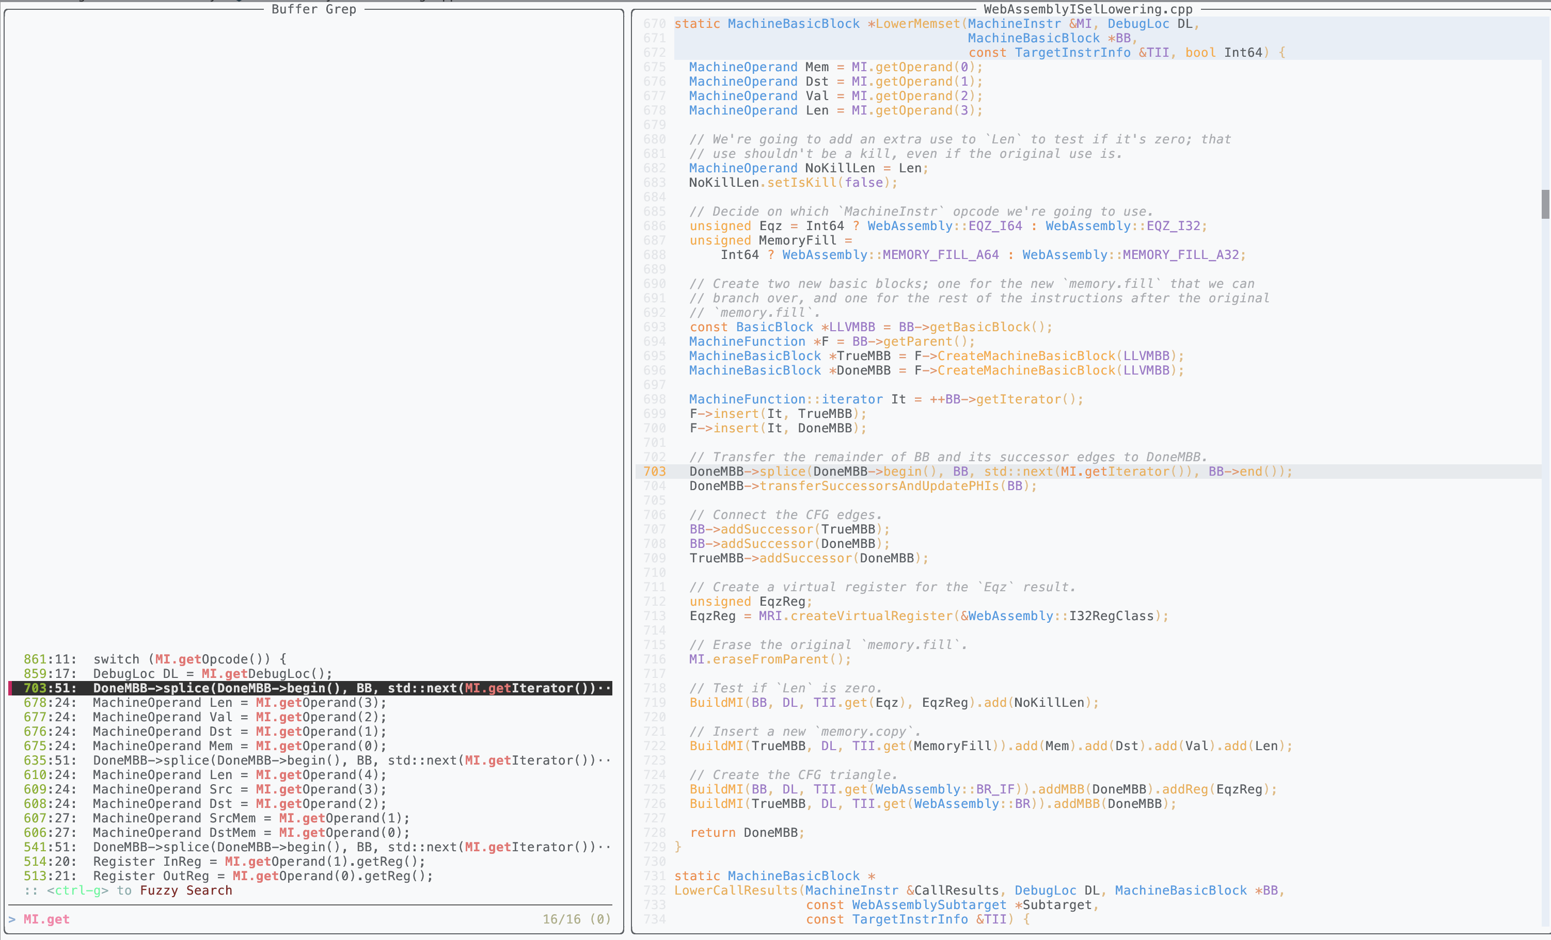Click EQZ_I64 constant on line 686
Image resolution: width=1551 pixels, height=940 pixels.
click(x=995, y=226)
